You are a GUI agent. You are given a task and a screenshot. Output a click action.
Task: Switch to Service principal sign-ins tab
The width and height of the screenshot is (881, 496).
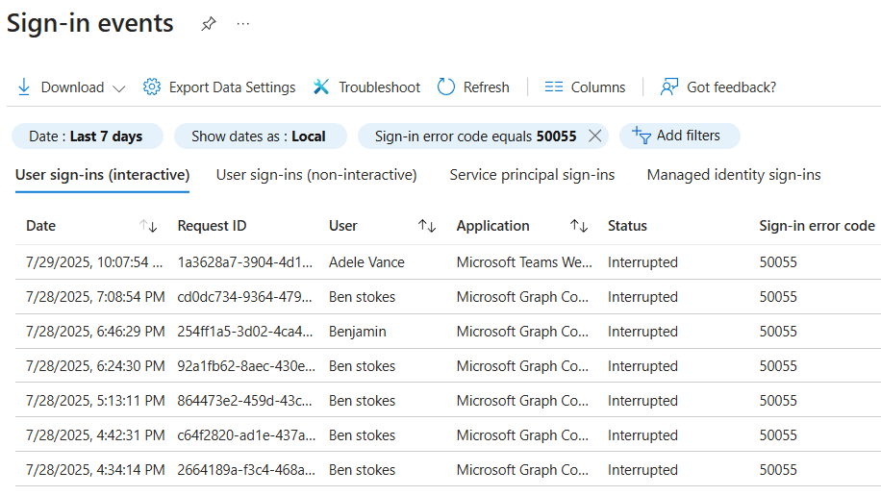[x=532, y=175]
